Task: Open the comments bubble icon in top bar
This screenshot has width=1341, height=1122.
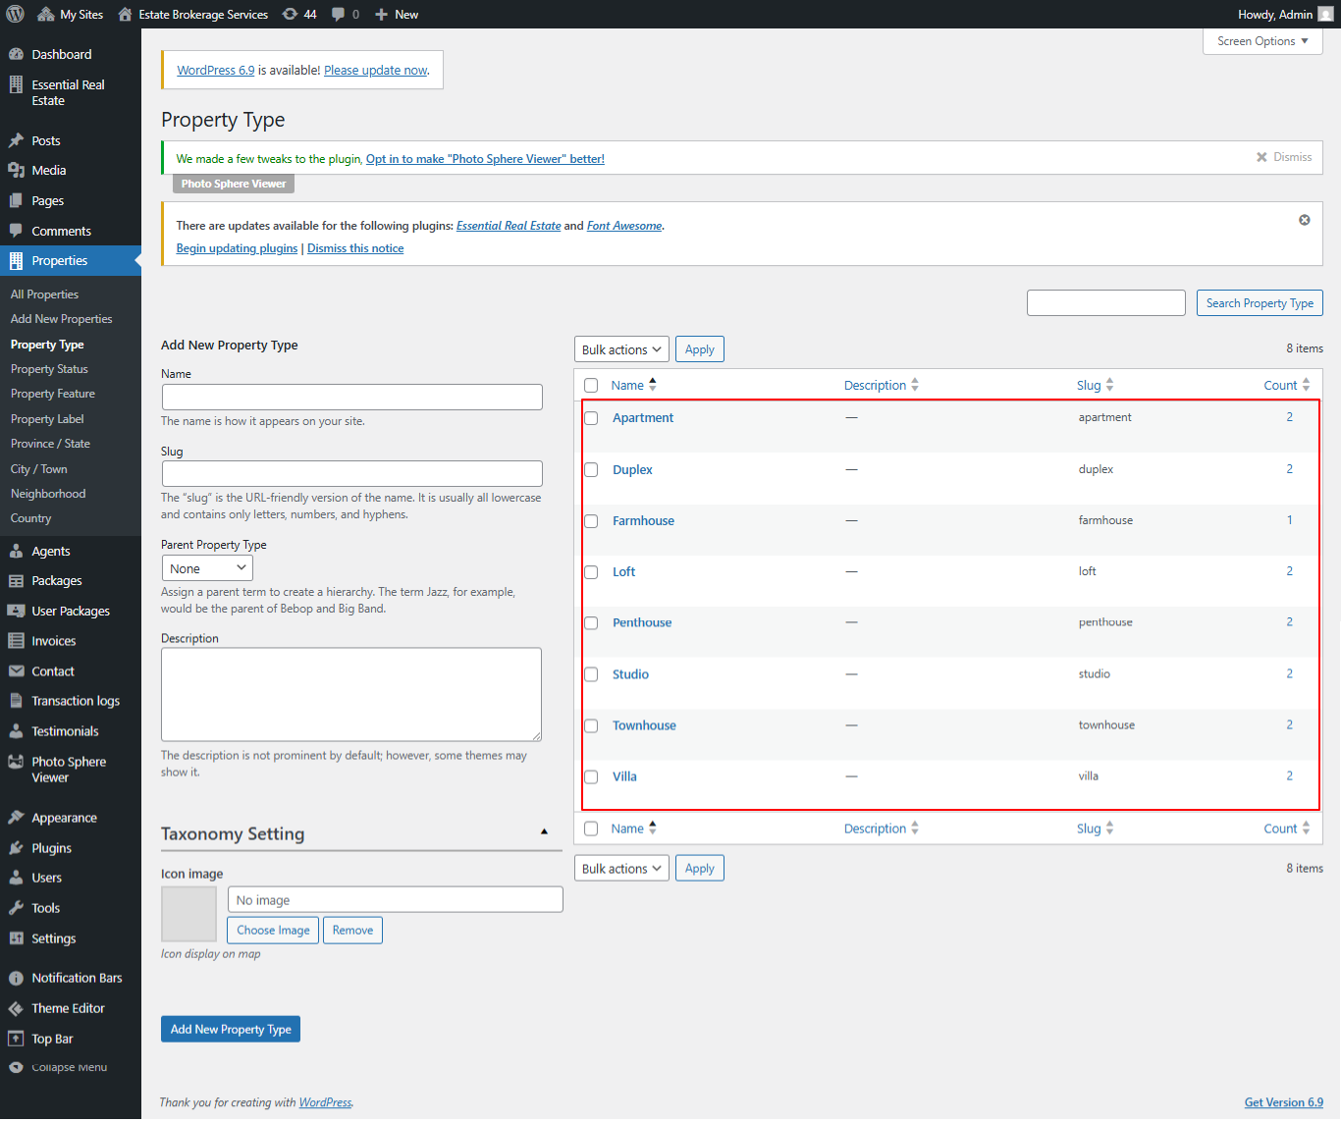Action: (338, 14)
